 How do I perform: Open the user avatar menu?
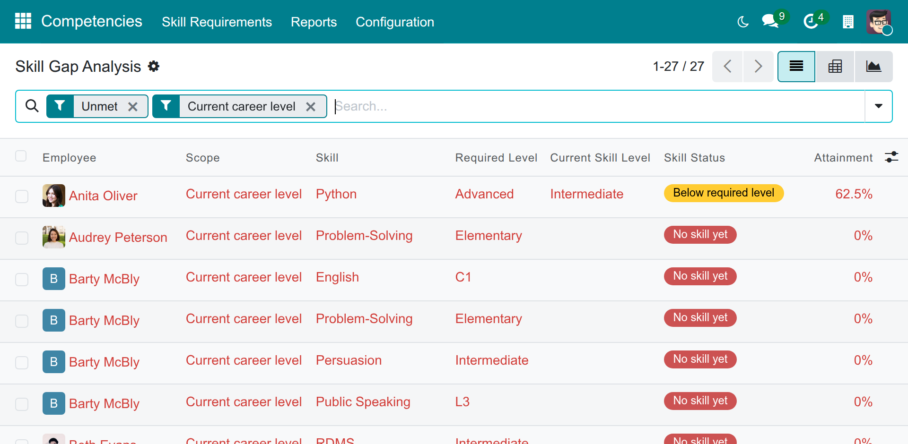pyautogui.click(x=879, y=22)
